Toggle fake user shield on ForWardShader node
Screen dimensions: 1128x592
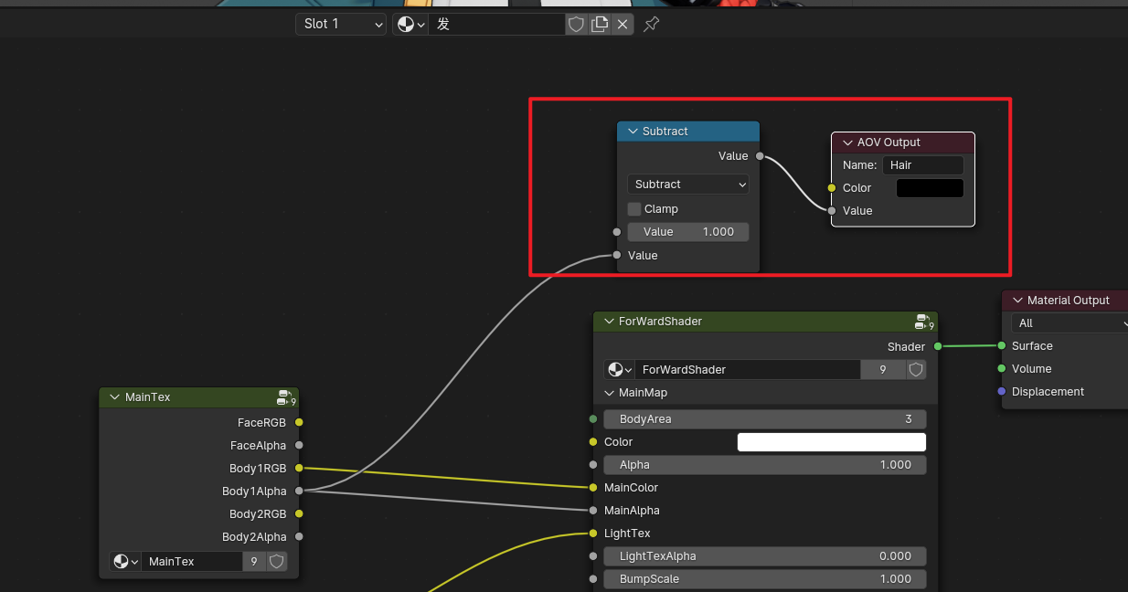[916, 370]
